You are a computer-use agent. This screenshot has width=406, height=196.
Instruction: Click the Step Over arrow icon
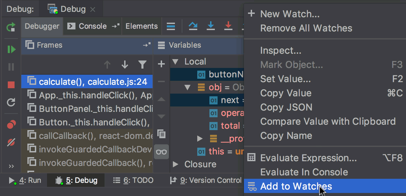click(x=193, y=26)
